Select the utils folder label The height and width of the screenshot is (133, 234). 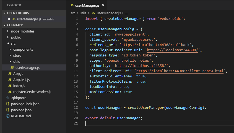pos(16,61)
